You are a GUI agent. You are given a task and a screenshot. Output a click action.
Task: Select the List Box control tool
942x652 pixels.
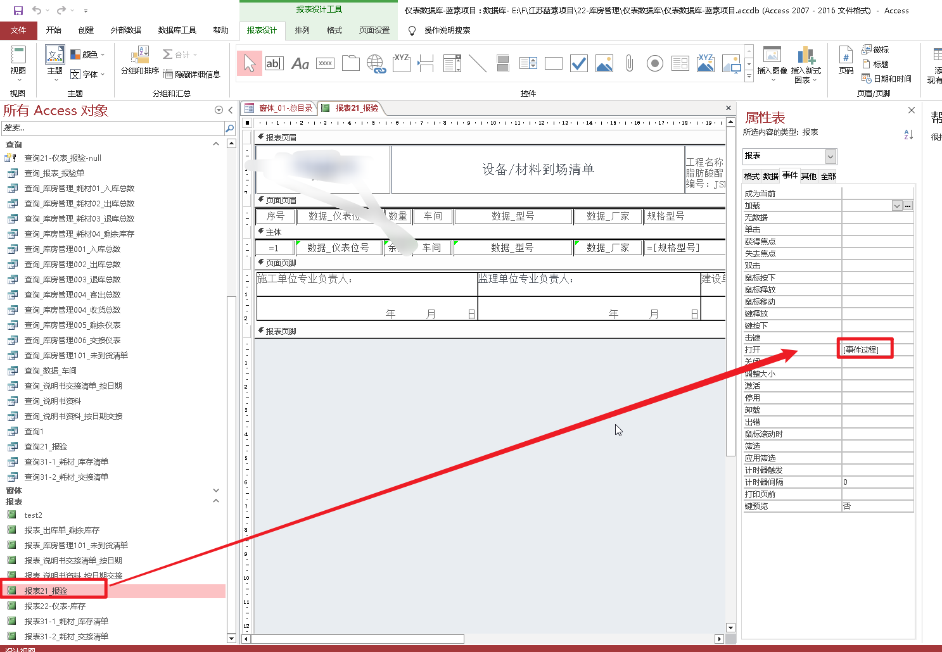pos(528,63)
